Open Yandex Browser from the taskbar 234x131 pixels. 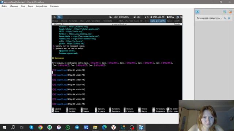tap(114, 127)
